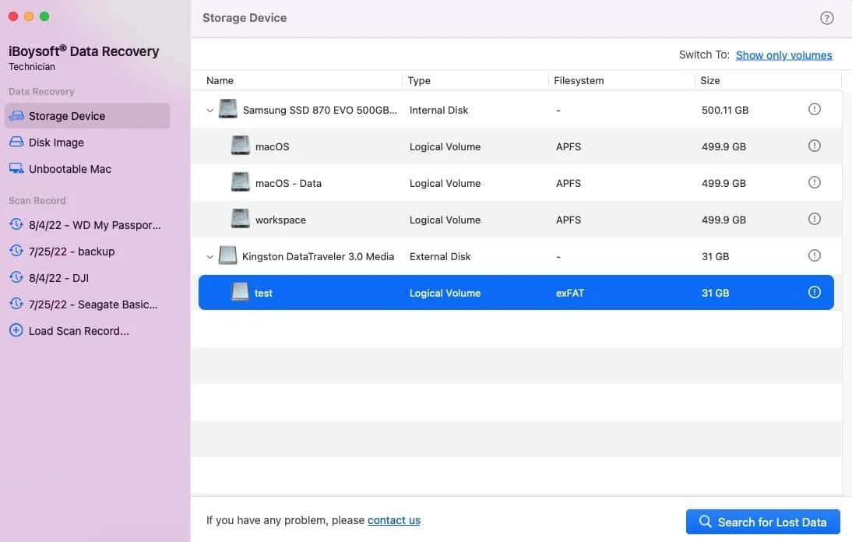Select the test volume name

(x=263, y=294)
